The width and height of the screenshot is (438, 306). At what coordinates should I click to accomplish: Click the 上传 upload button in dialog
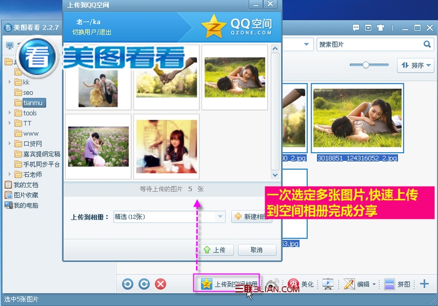[x=215, y=250]
